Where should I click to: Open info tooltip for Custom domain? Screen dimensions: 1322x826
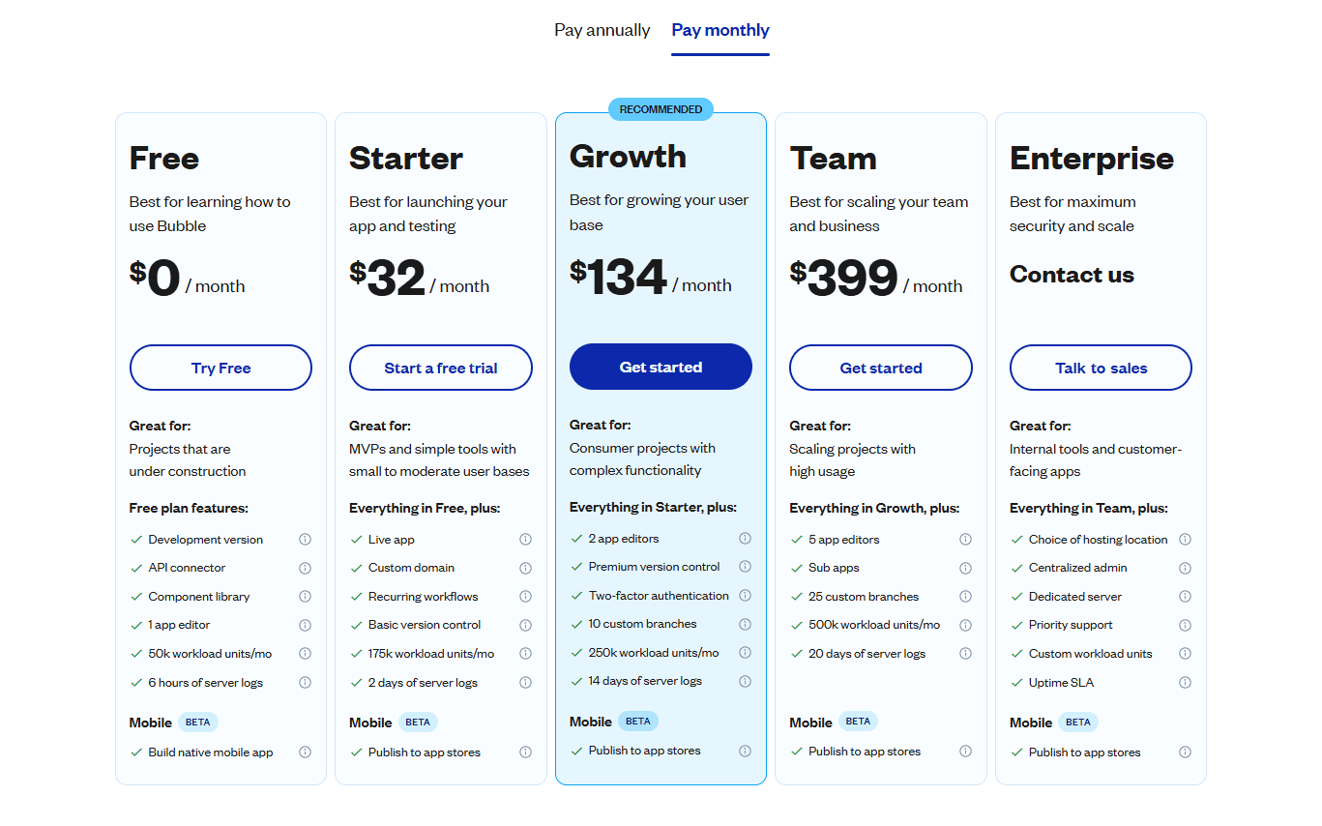pyautogui.click(x=525, y=569)
